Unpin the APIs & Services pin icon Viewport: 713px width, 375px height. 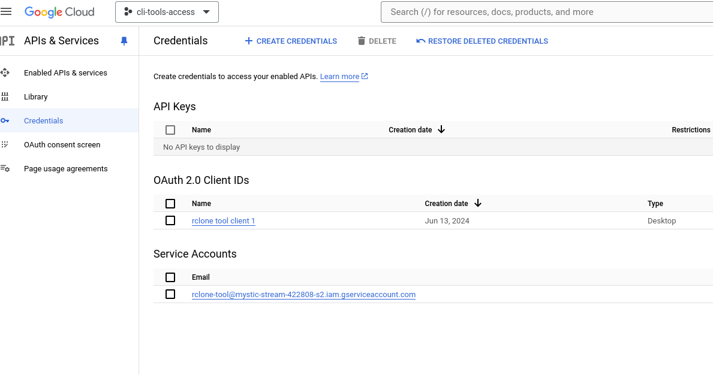[124, 41]
